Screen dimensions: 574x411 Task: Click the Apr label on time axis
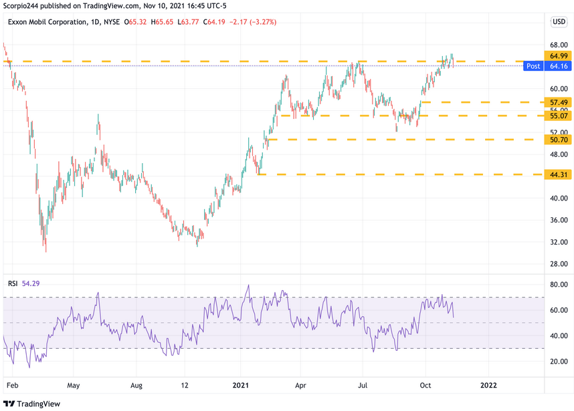pyautogui.click(x=300, y=386)
